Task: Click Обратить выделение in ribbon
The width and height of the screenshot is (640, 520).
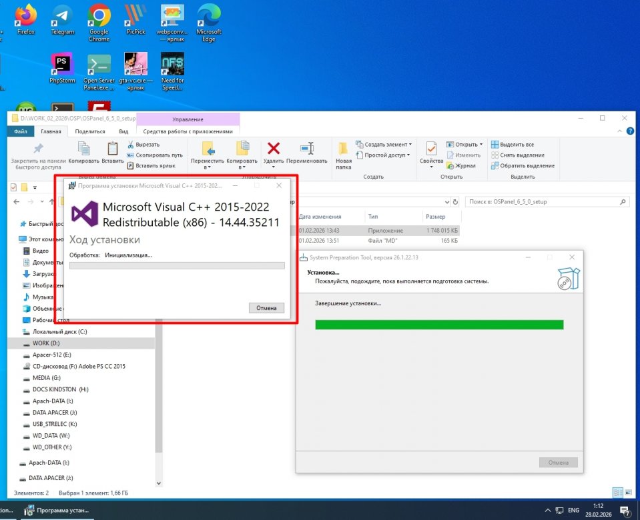Action: [x=523, y=165]
